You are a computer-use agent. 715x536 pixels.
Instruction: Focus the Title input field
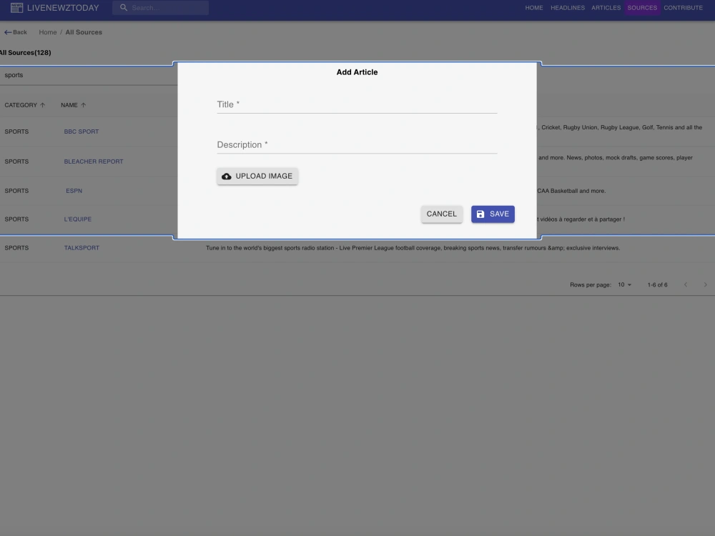click(357, 105)
